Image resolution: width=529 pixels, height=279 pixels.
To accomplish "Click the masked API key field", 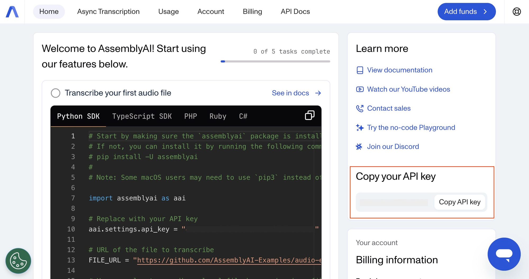I will 394,202.
